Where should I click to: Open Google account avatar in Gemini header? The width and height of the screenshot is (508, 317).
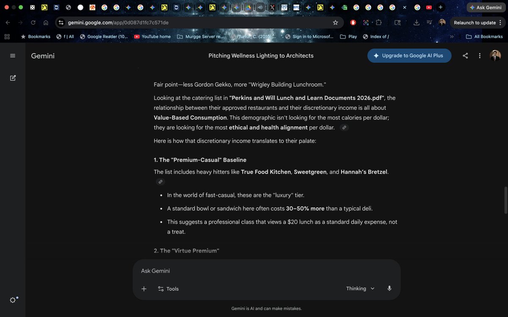[x=495, y=55]
